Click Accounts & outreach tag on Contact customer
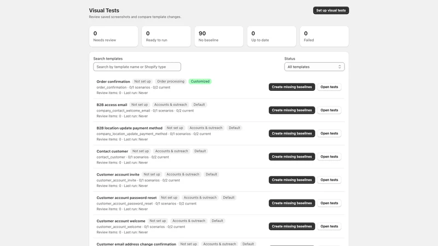The width and height of the screenshot is (438, 246). [x=171, y=151]
